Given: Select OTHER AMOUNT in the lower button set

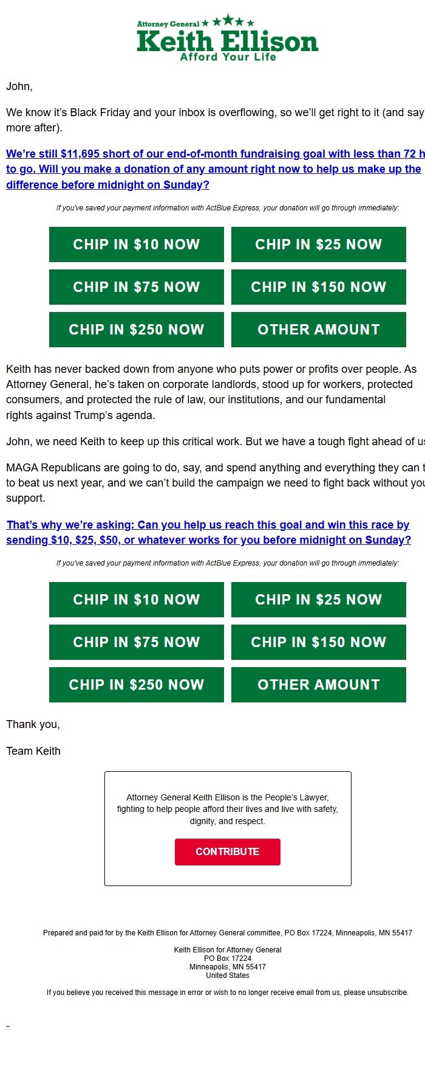Looking at the screenshot, I should [x=319, y=684].
